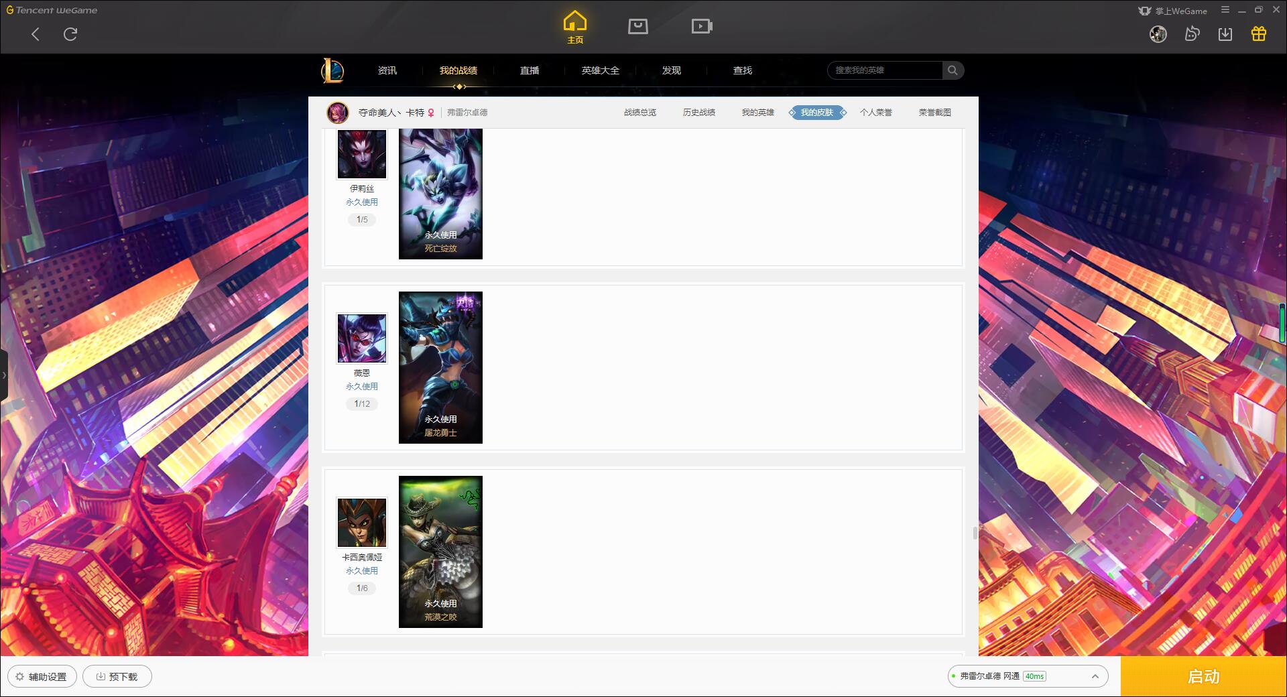1287x697 pixels.
Task: Open the gift box icon
Action: pyautogui.click(x=1259, y=34)
